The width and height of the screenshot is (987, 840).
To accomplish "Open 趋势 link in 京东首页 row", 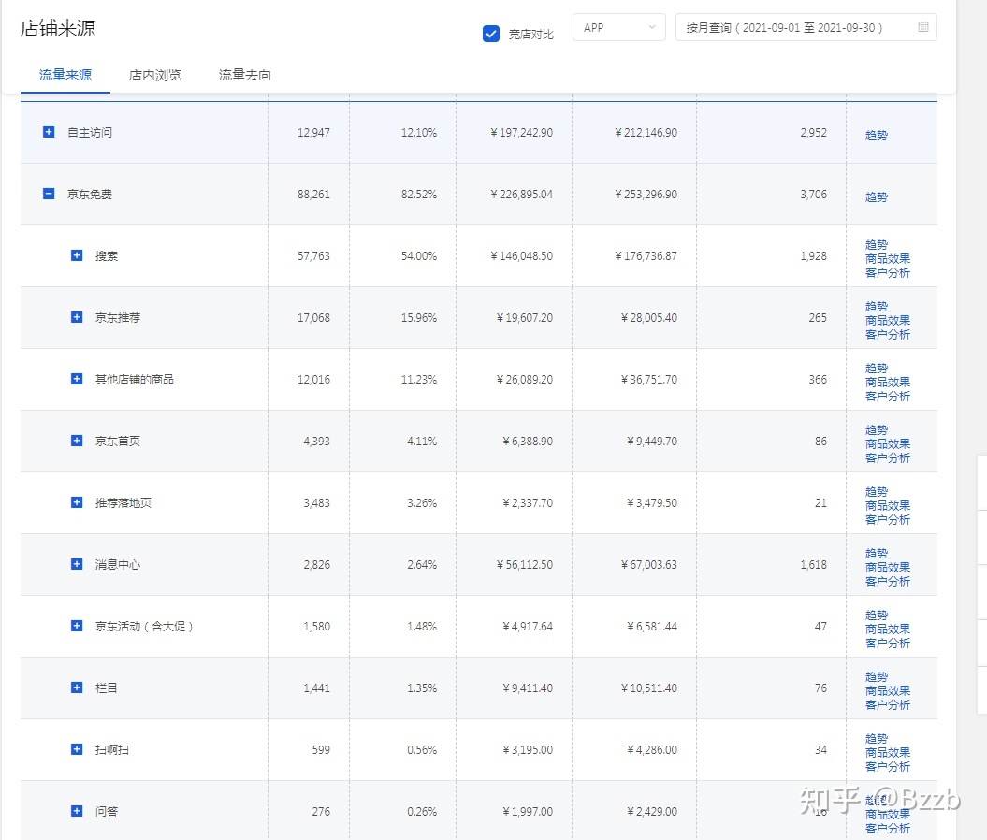I will (877, 429).
